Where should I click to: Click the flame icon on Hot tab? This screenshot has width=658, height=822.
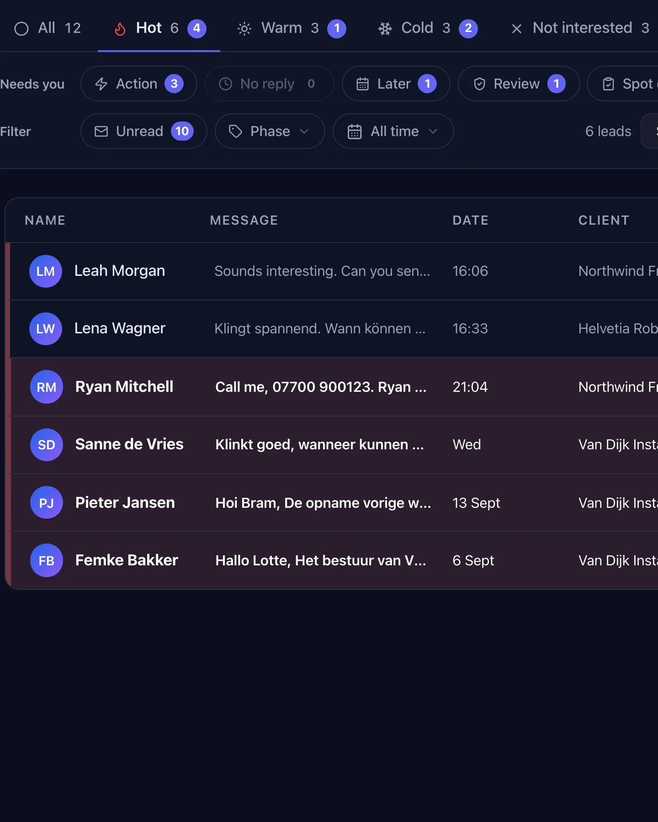120,29
